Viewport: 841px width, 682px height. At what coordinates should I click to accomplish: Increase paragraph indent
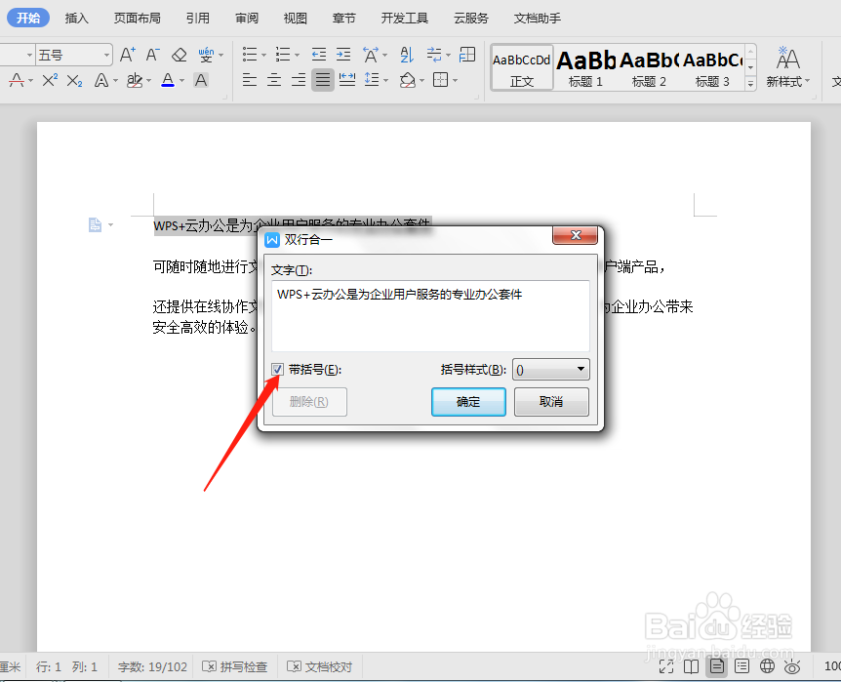pos(343,55)
